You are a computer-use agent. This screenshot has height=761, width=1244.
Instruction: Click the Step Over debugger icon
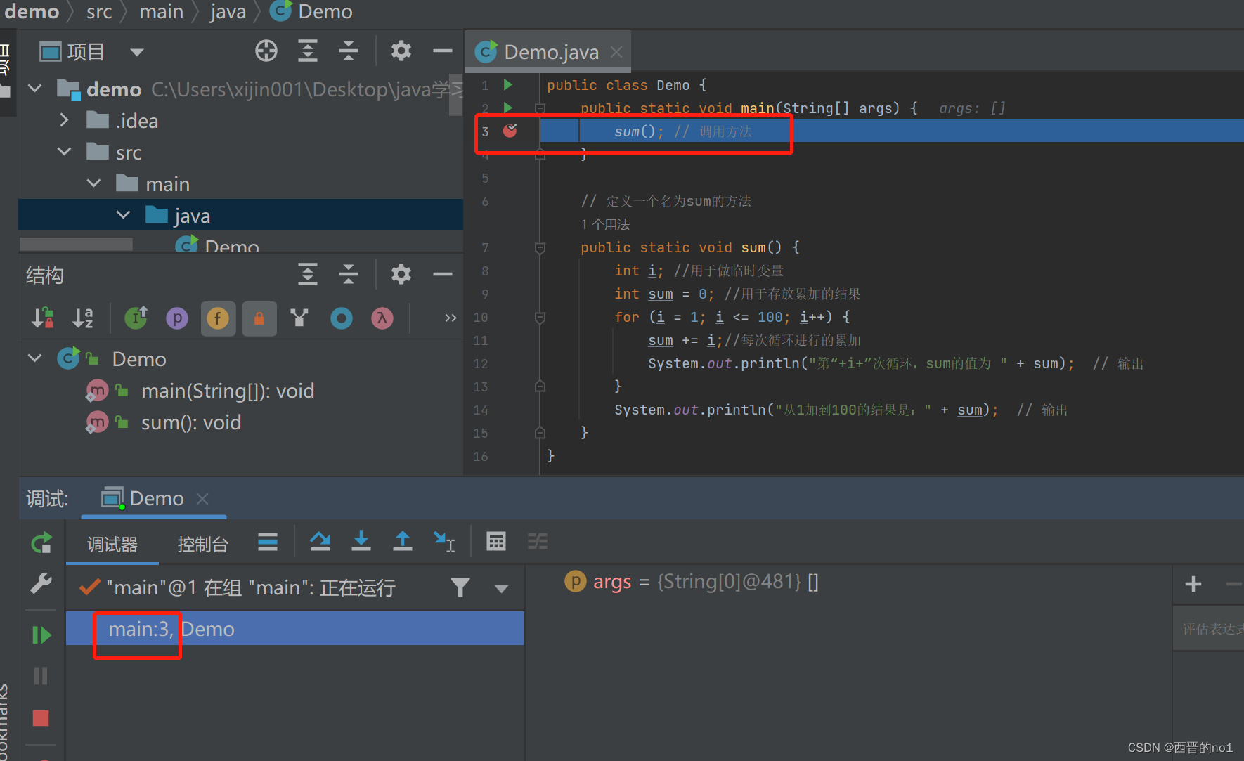pyautogui.click(x=320, y=541)
